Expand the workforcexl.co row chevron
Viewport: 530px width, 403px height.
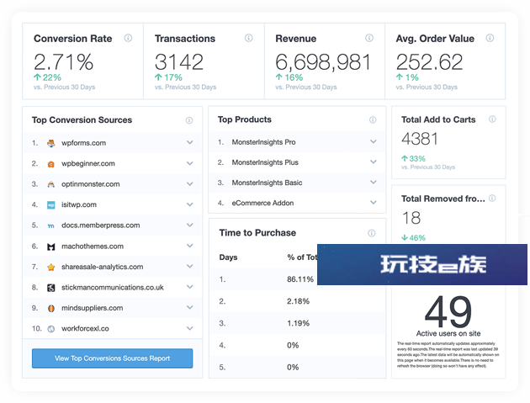190,328
